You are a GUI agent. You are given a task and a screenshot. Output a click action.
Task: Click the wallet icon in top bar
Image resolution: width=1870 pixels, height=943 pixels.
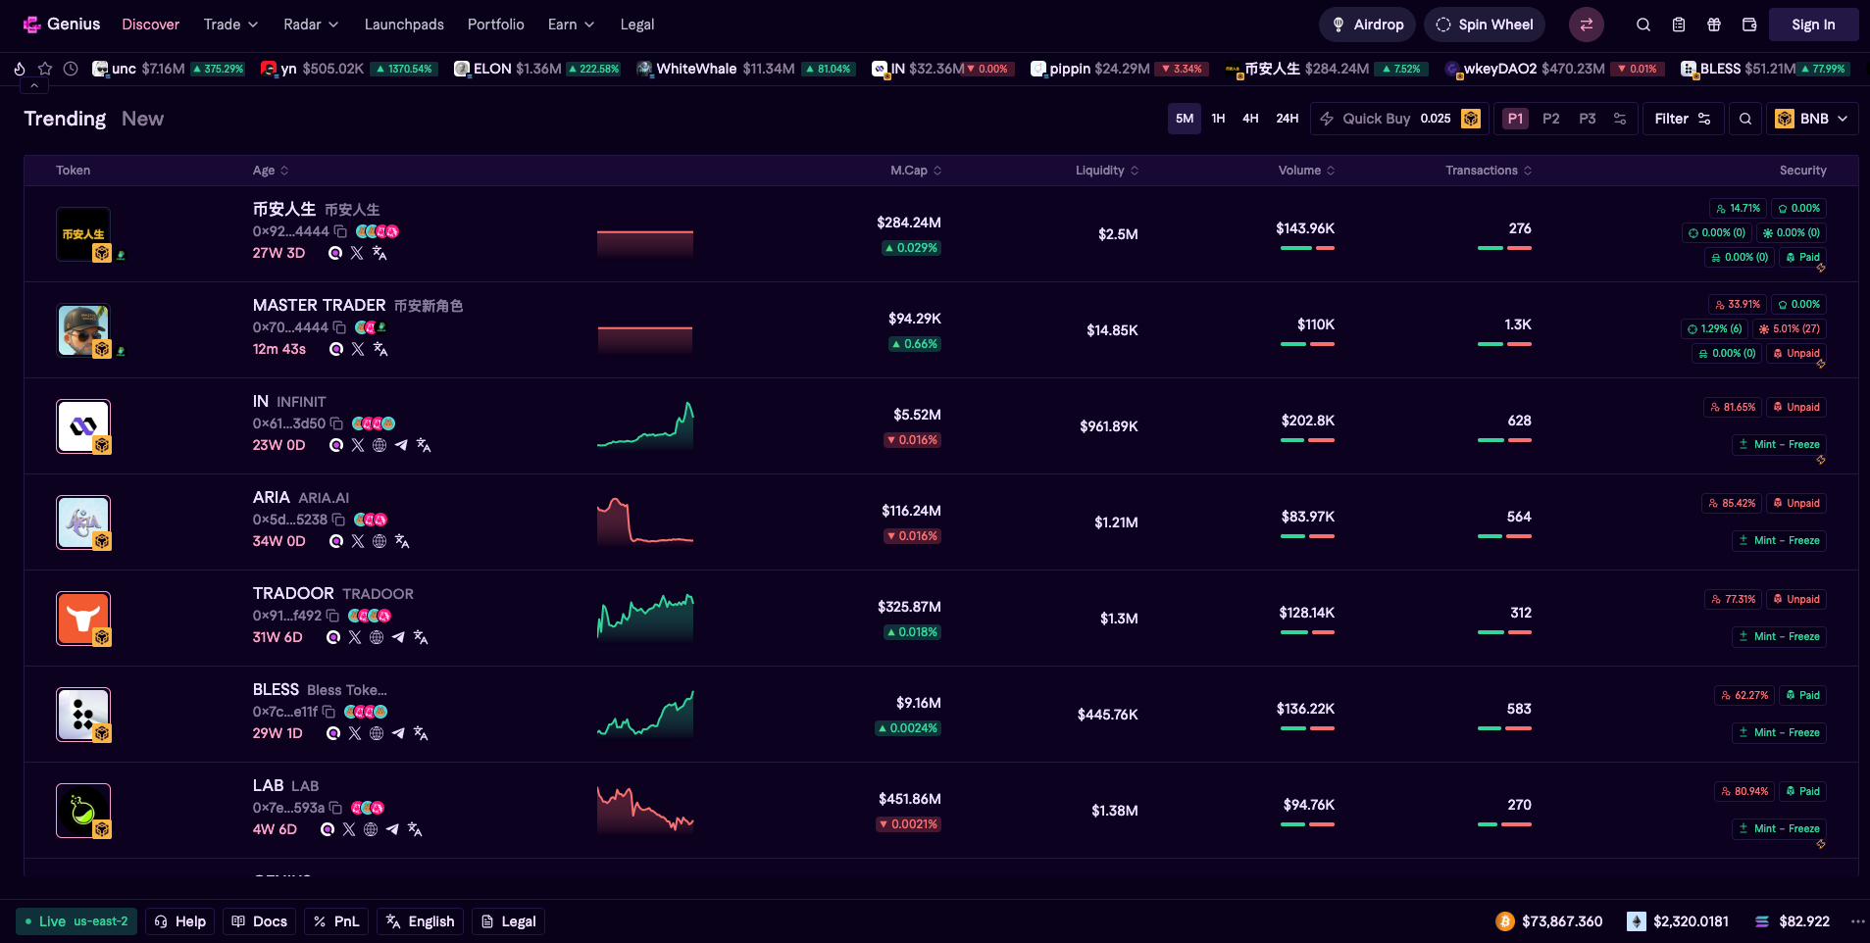point(1749,25)
